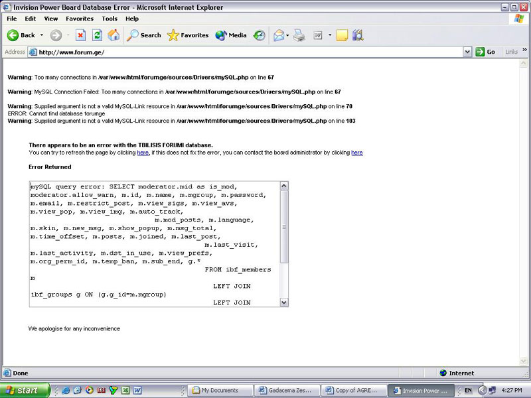This screenshot has height=398, width=531.
Task: Click the Invision Power taskbar button
Action: (x=420, y=390)
